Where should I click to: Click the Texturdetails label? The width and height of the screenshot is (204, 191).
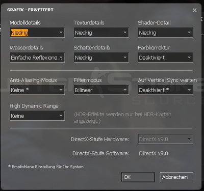click(x=89, y=22)
